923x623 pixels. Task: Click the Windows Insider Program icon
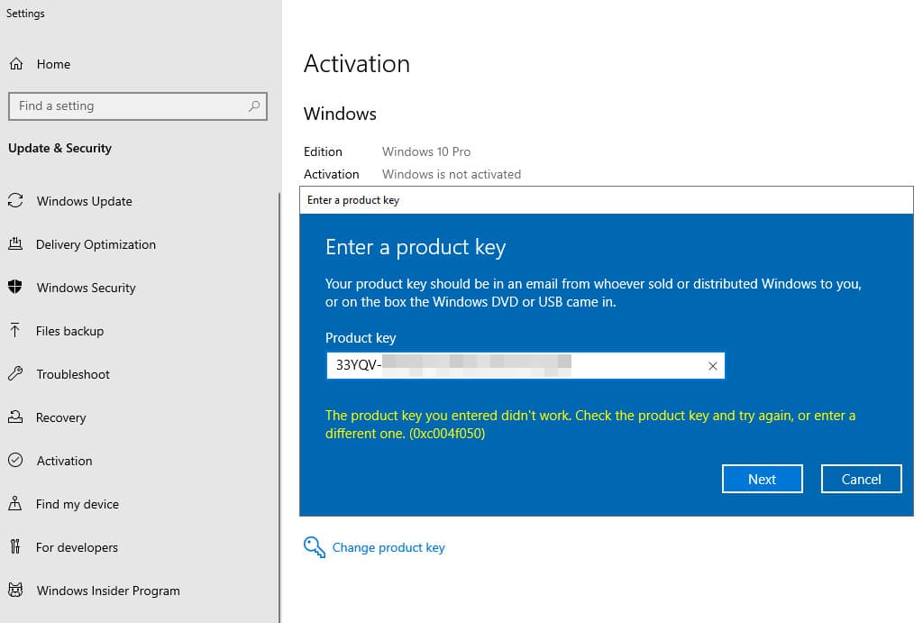pyautogui.click(x=15, y=590)
